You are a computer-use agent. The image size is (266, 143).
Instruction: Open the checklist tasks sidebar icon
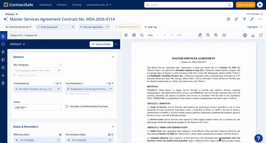3,67
